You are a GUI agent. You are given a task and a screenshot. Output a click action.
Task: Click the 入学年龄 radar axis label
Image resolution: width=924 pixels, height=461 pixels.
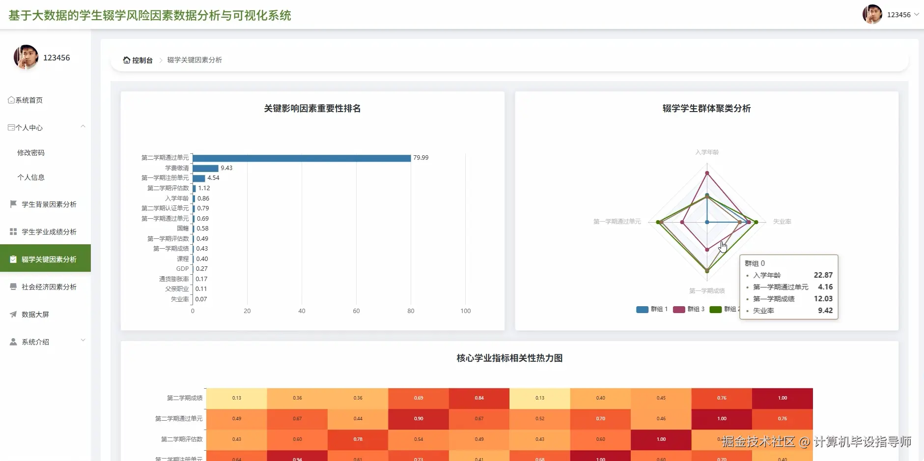pos(707,152)
